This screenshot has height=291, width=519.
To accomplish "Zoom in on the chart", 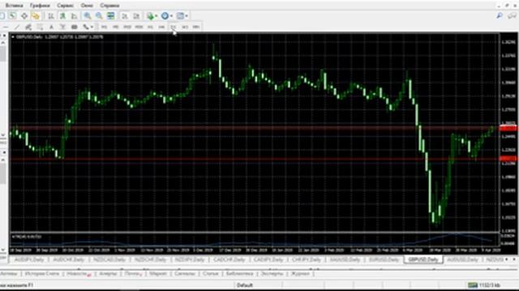I will pos(88,16).
